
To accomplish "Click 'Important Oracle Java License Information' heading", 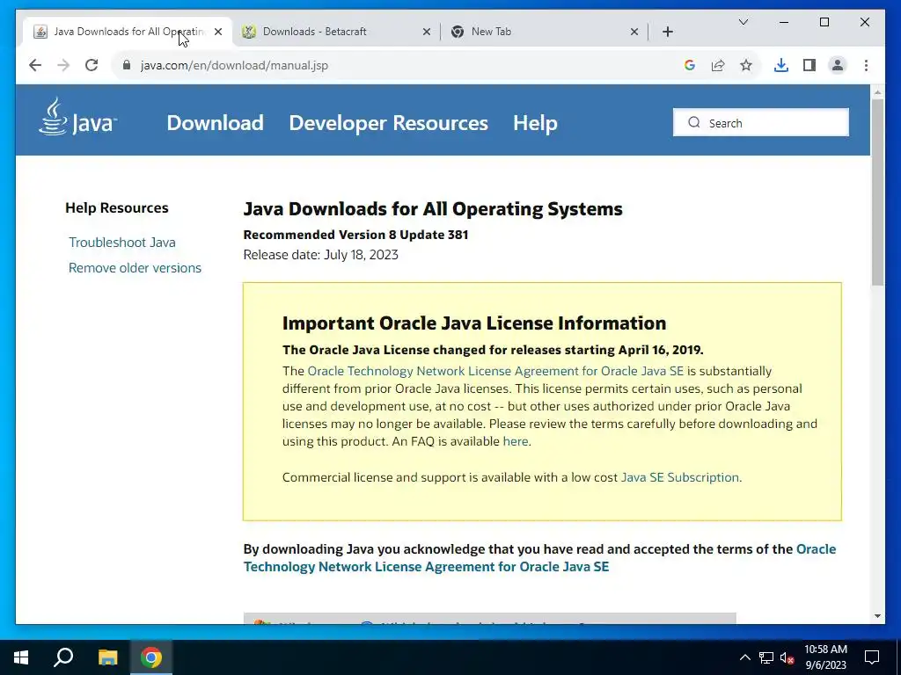I will click(474, 323).
